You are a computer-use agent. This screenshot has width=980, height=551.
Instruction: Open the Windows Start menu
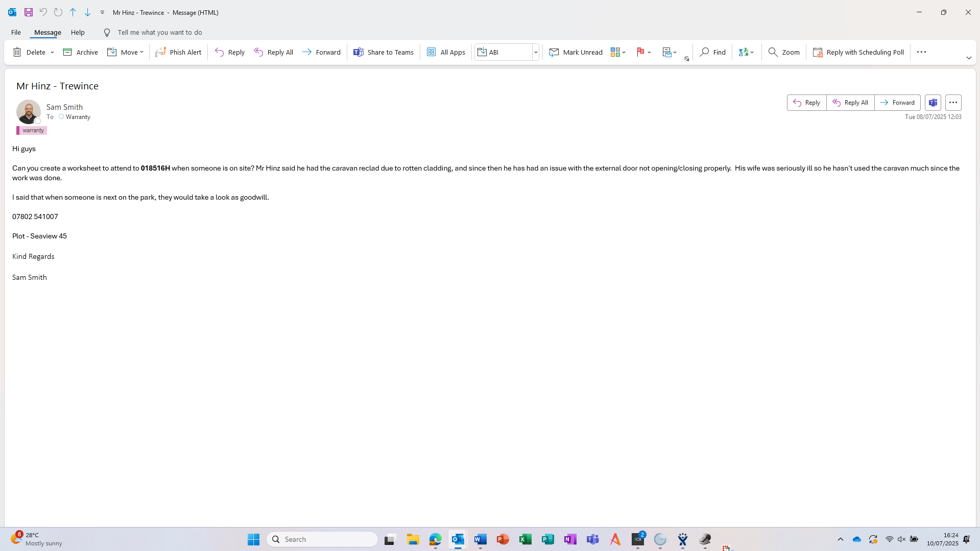(x=253, y=539)
